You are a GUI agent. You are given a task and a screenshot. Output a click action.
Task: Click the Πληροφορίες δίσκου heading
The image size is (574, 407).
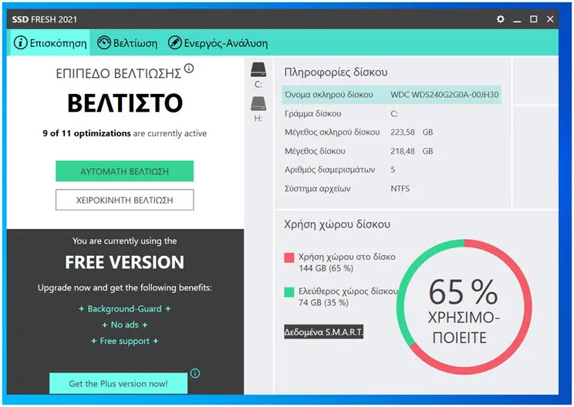[x=336, y=72]
